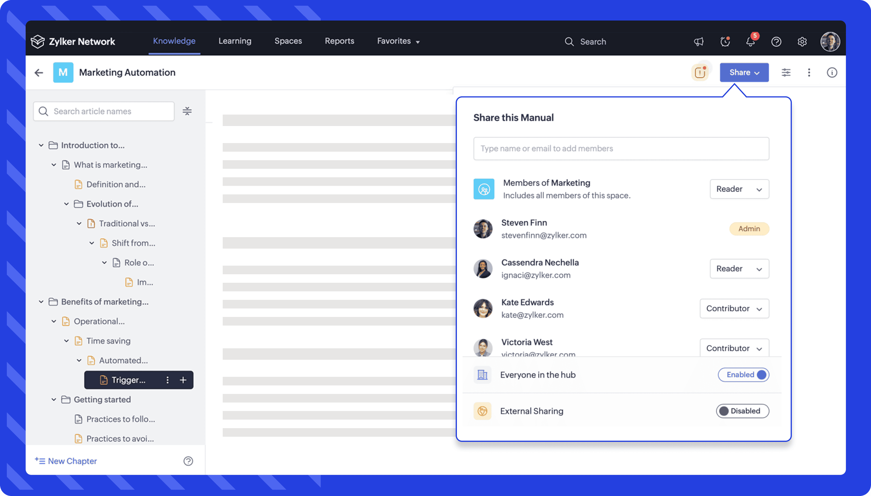
Task: Switch to the Knowledge tab
Action: click(174, 41)
